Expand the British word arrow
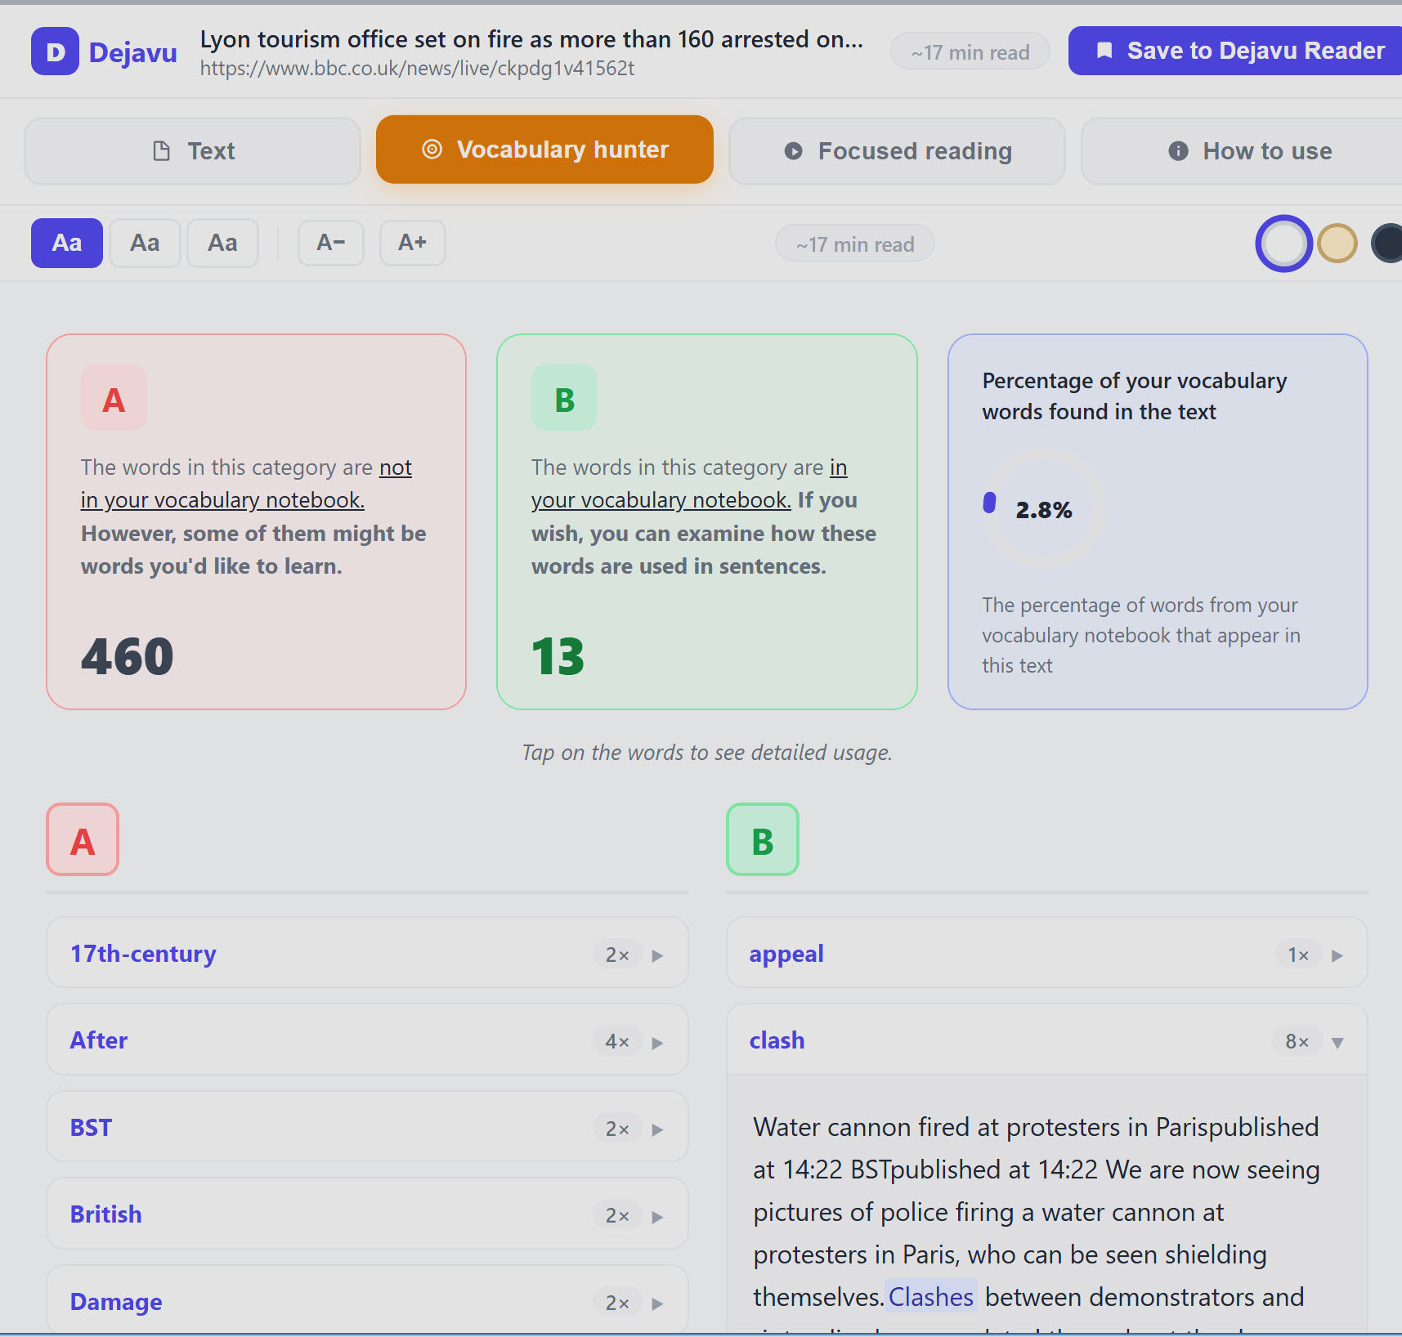This screenshot has height=1337, width=1402. [657, 1217]
